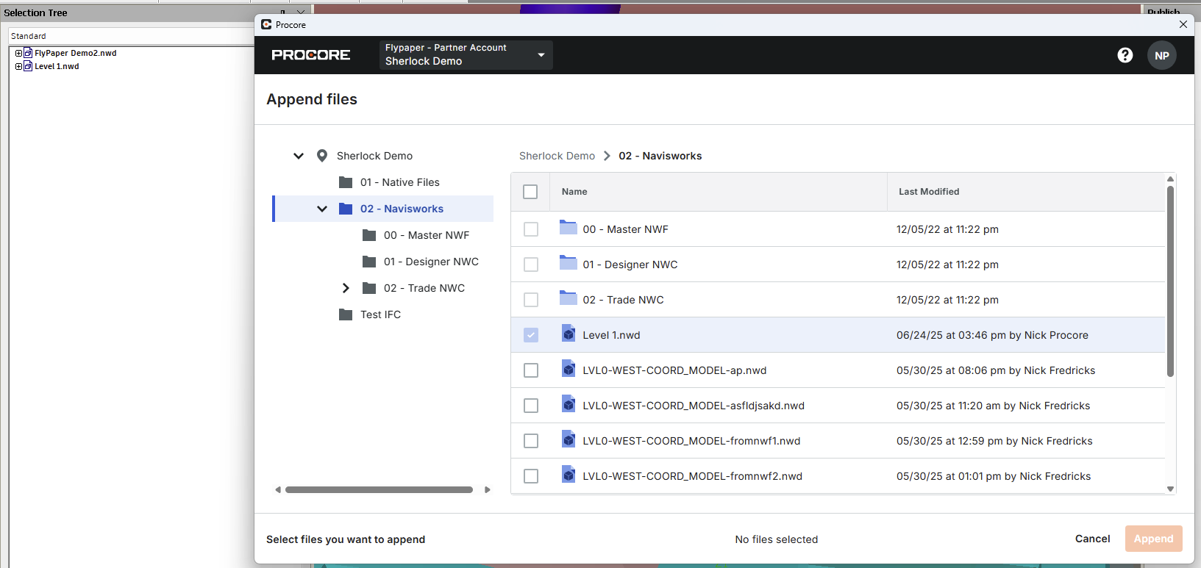Click the file table vertical scrollbar thumb

pos(1170,281)
